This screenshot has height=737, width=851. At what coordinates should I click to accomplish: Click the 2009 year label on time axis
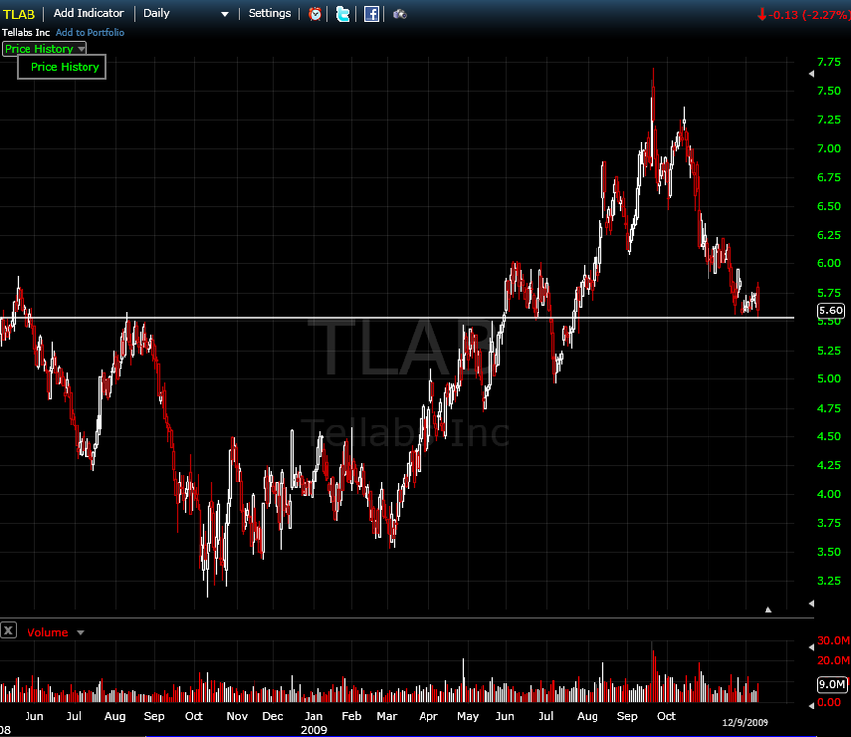point(313,730)
